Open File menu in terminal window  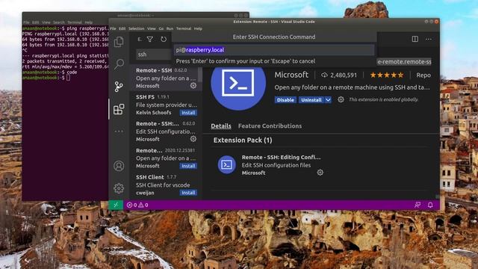tap(27, 22)
